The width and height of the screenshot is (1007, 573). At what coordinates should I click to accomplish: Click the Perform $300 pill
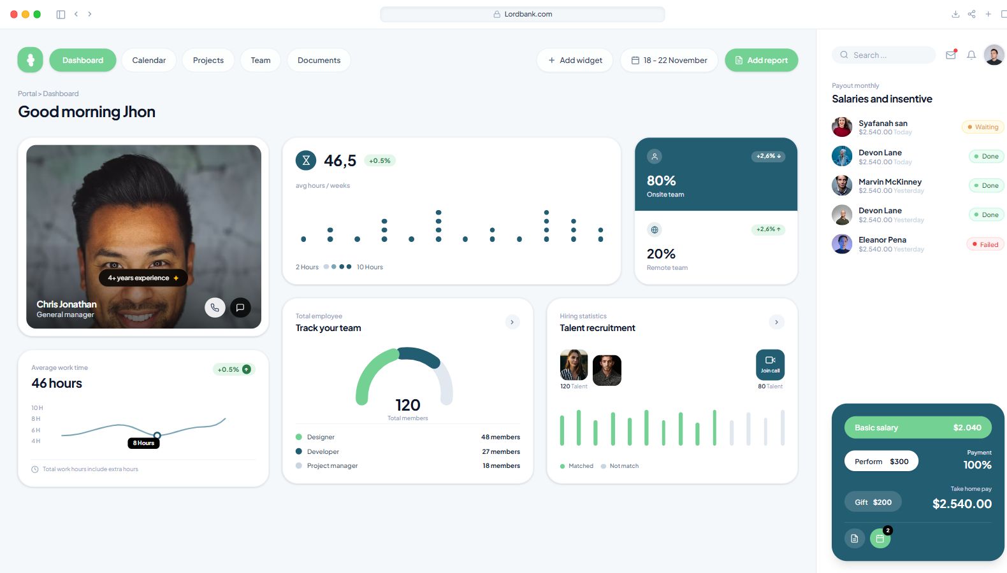click(881, 461)
